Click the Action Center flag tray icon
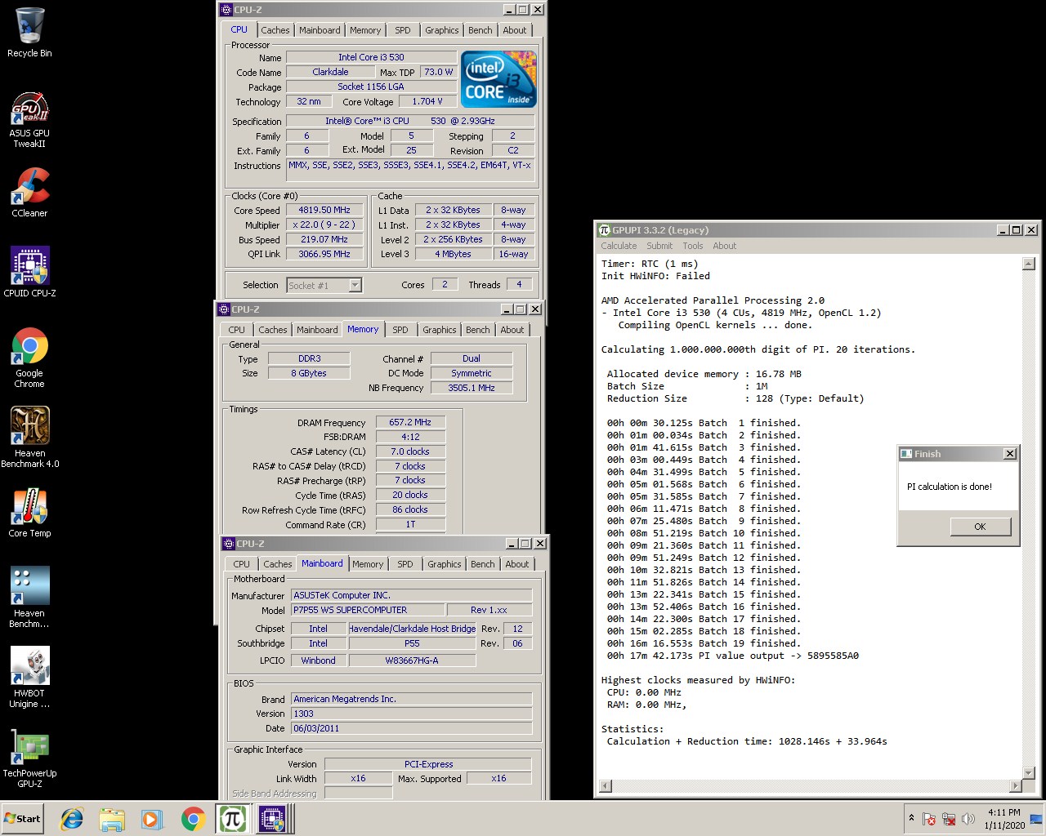1046x836 pixels. [x=929, y=819]
